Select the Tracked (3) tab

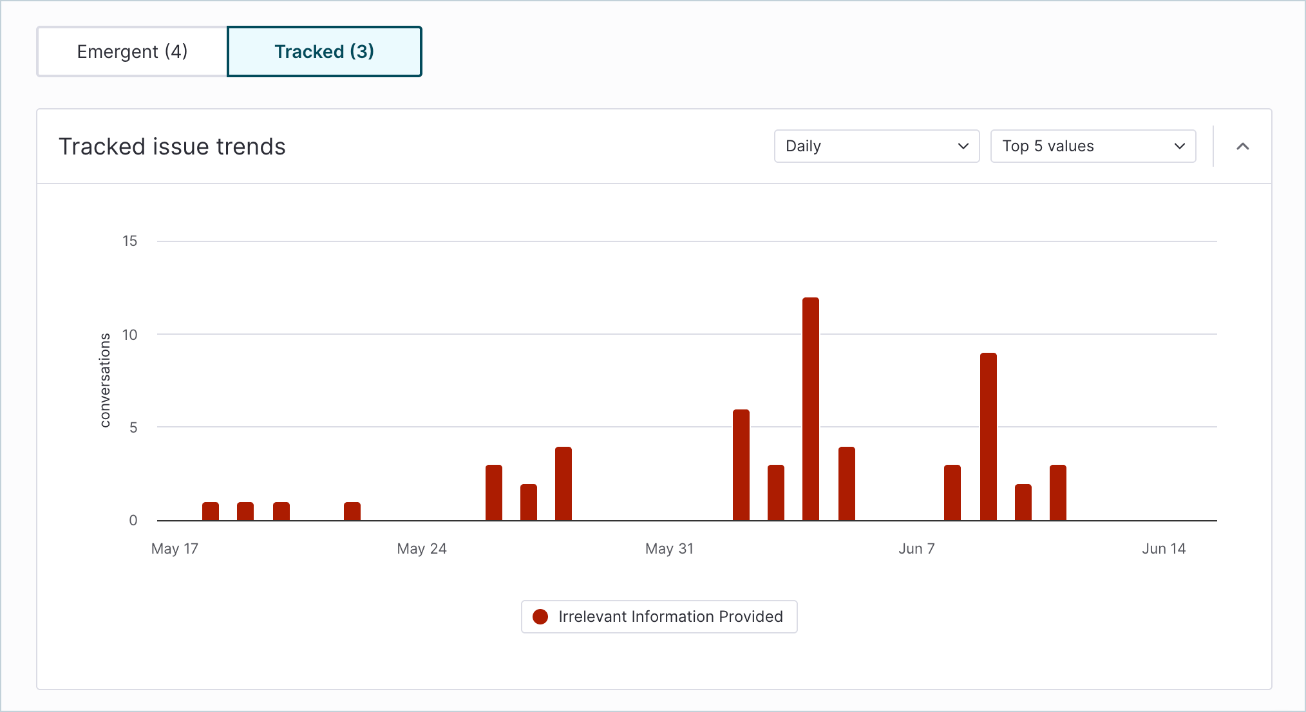pos(325,52)
